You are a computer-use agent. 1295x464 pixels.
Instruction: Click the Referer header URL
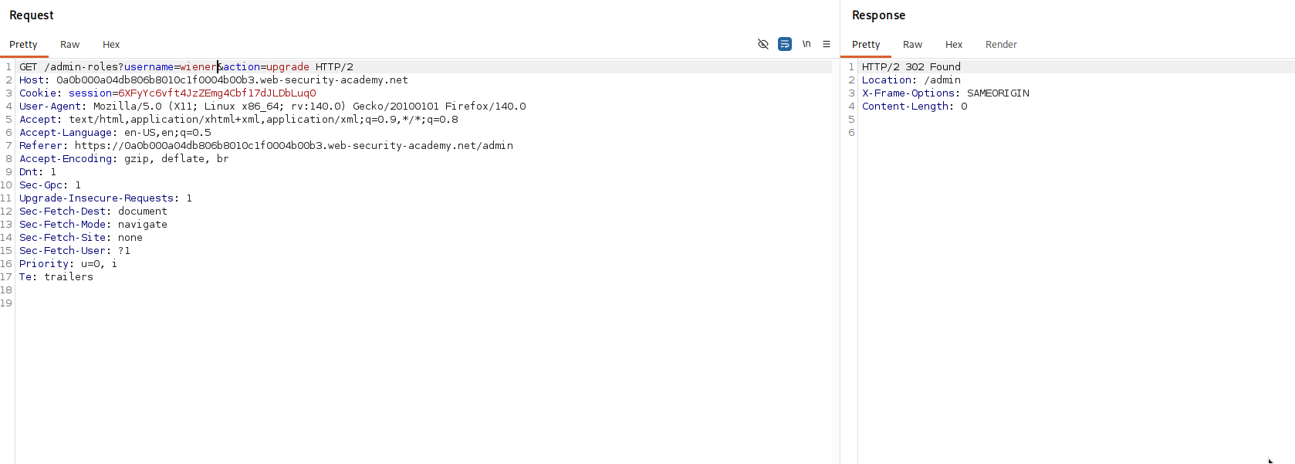(x=294, y=146)
